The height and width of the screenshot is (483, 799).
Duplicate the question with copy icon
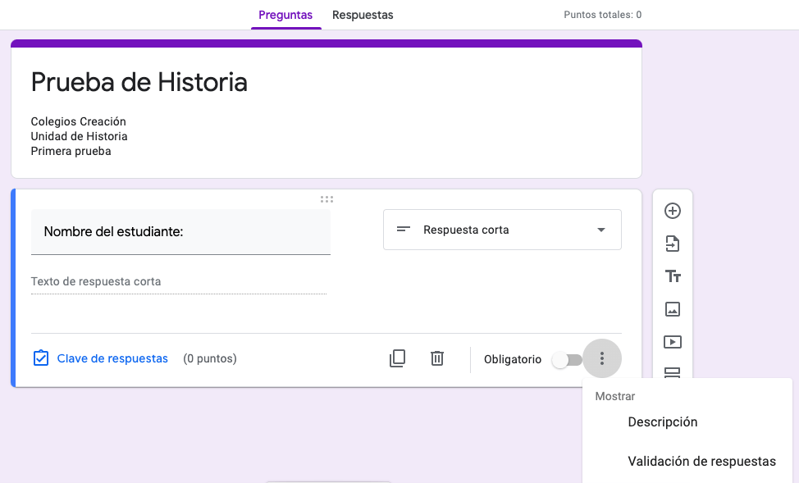[x=397, y=358]
